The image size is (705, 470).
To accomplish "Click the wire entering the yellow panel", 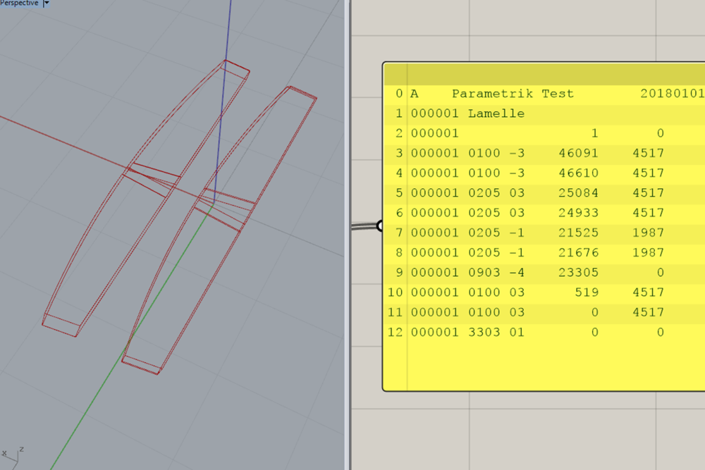I will 363,226.
